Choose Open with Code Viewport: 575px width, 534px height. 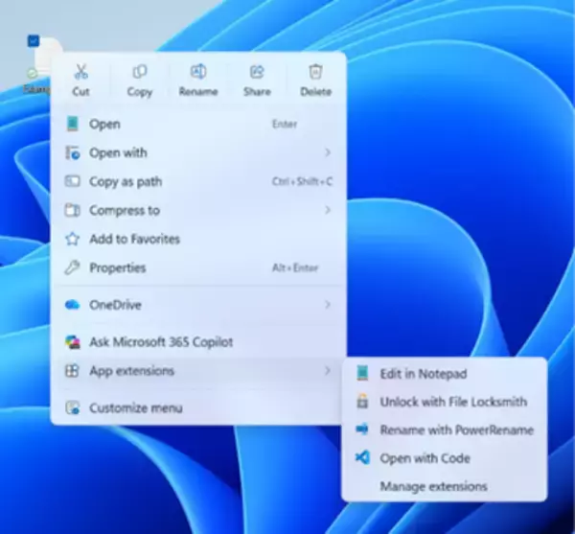coord(445,458)
